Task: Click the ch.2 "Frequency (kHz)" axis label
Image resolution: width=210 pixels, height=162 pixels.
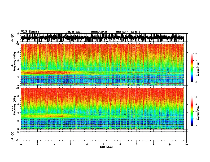Action: (x=15, y=105)
